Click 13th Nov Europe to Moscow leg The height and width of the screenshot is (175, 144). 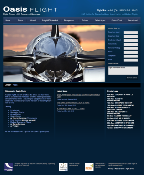pos(120,103)
